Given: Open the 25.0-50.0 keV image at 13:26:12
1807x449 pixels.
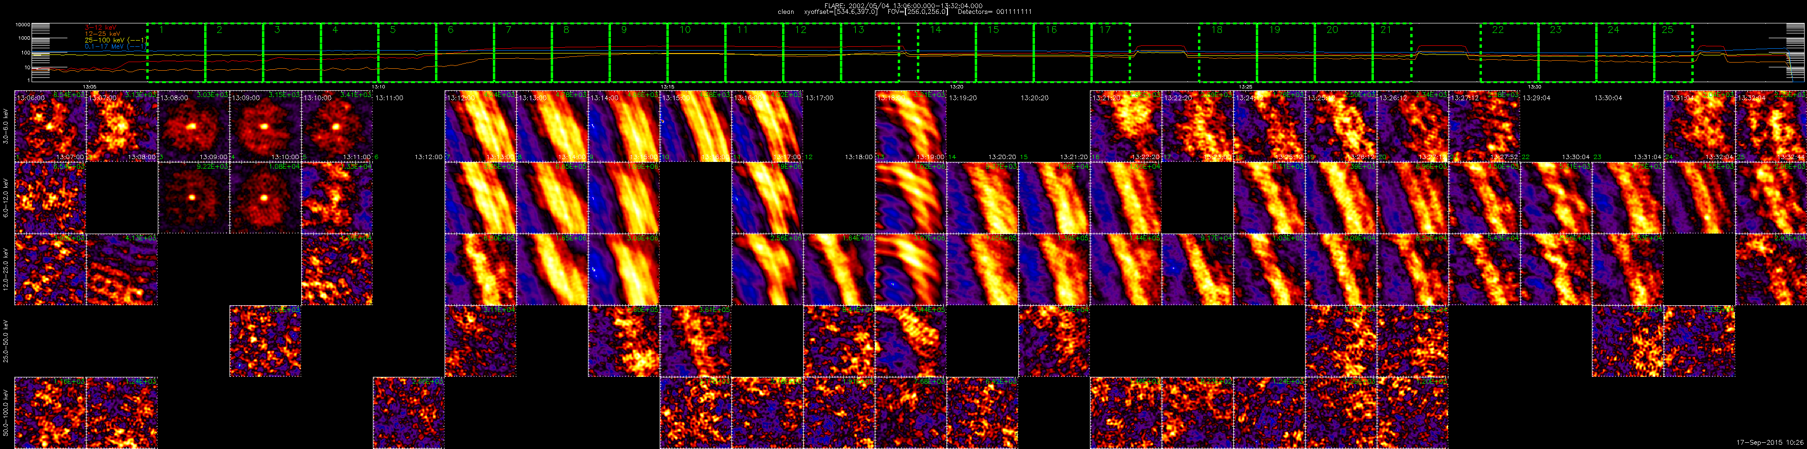Looking at the screenshot, I should [x=1412, y=341].
